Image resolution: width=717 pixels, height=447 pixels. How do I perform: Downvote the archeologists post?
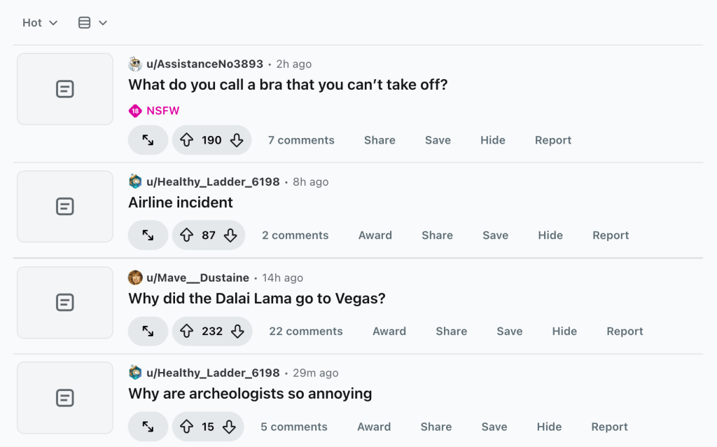[x=229, y=427]
